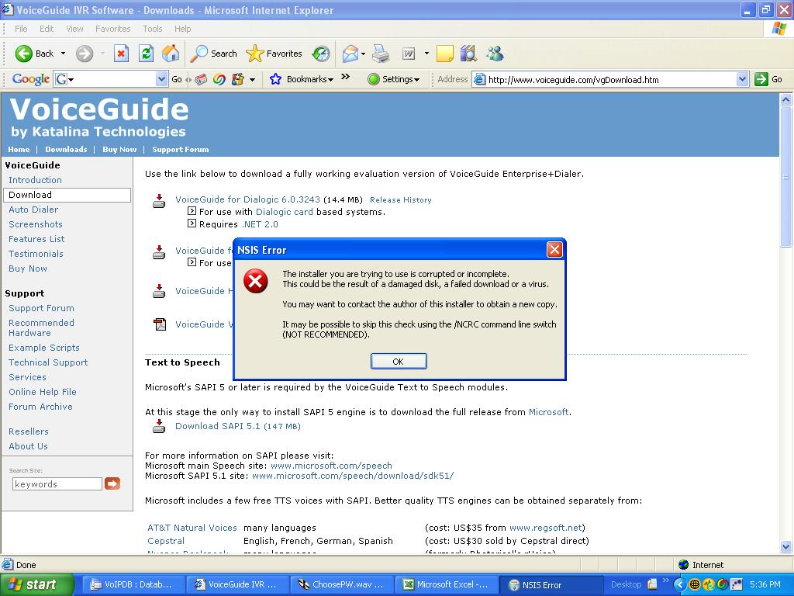Screen dimensions: 794x596
Task: Open the Features List sidebar link
Action: click(x=36, y=239)
